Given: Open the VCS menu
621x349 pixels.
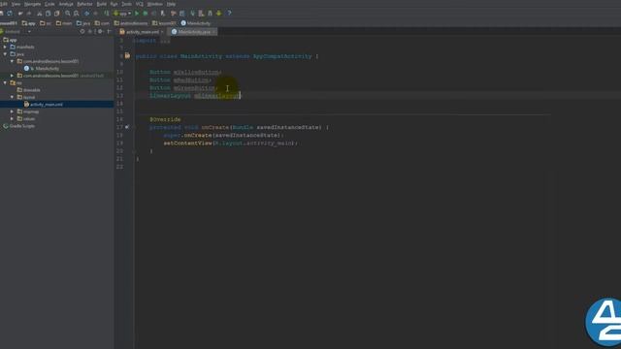Looking at the screenshot, I should (x=140, y=4).
